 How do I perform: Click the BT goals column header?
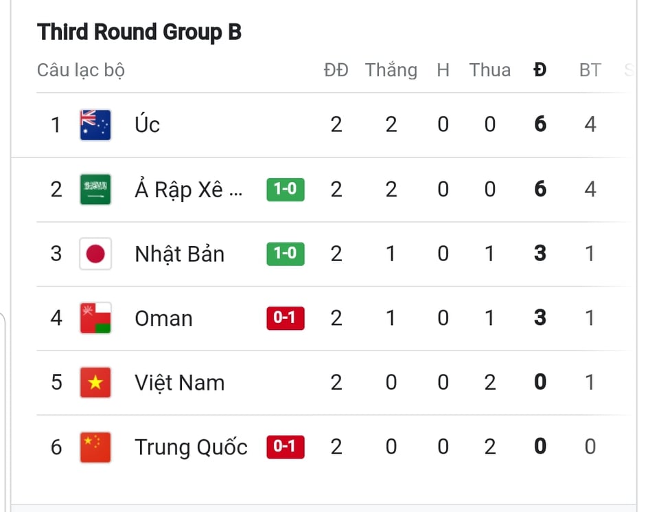pyautogui.click(x=590, y=70)
